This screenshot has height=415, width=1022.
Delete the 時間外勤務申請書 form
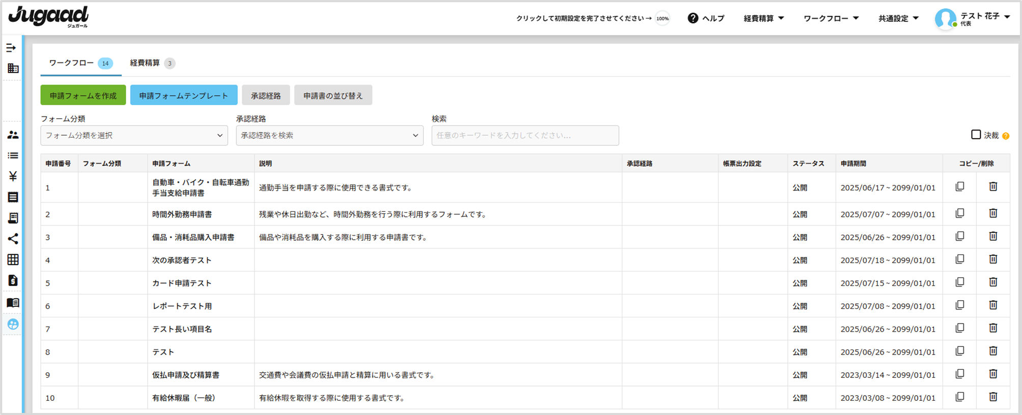(x=993, y=214)
